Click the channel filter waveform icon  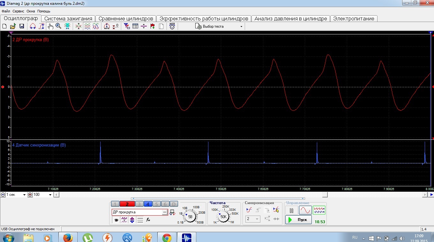coord(124,220)
